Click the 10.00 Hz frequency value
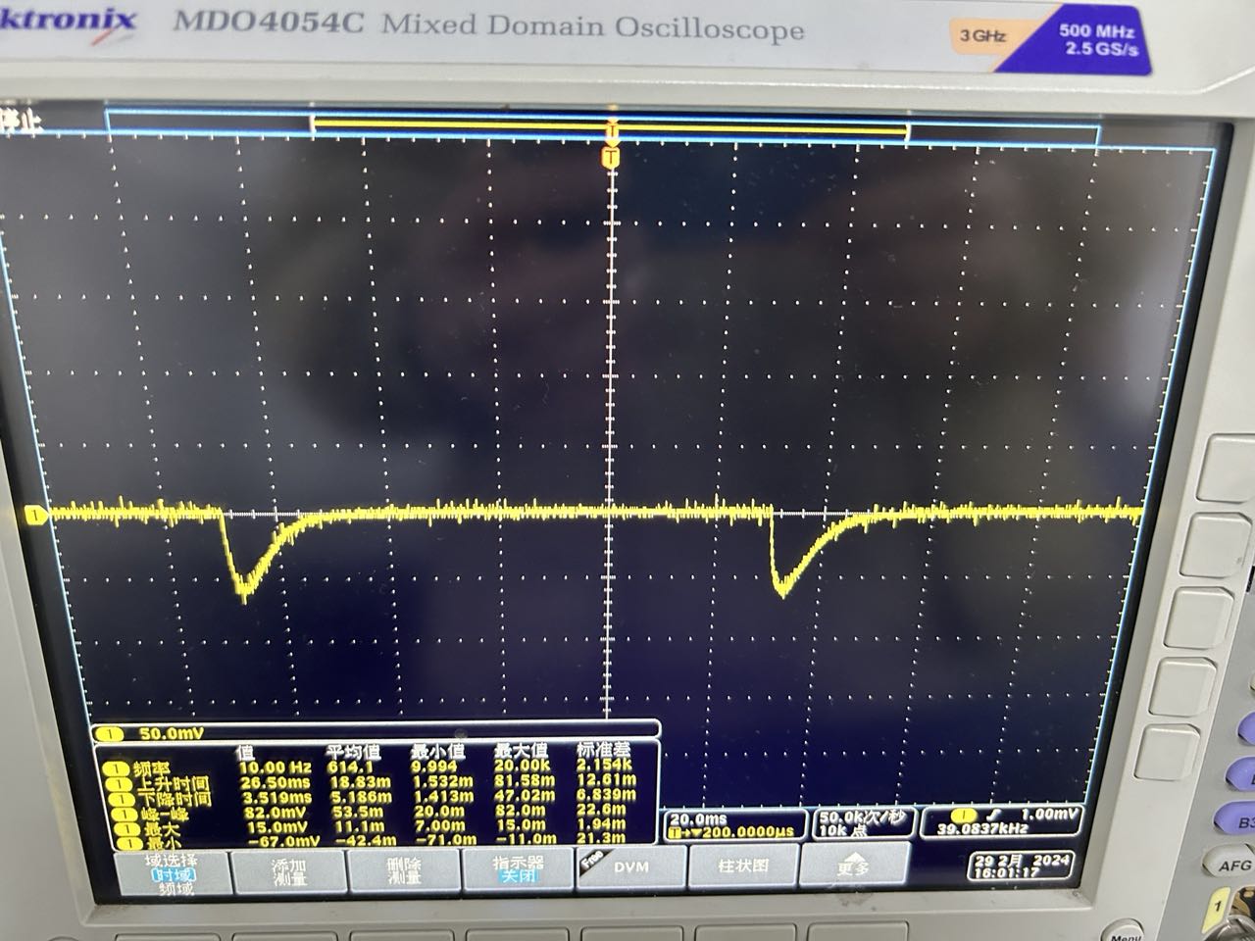 click(276, 768)
